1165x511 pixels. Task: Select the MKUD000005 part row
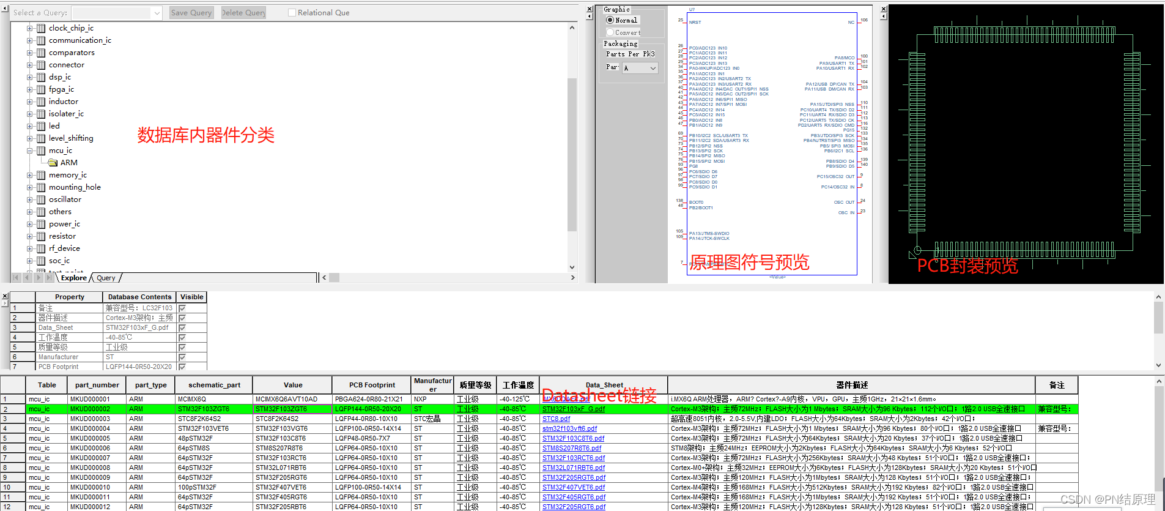90,438
